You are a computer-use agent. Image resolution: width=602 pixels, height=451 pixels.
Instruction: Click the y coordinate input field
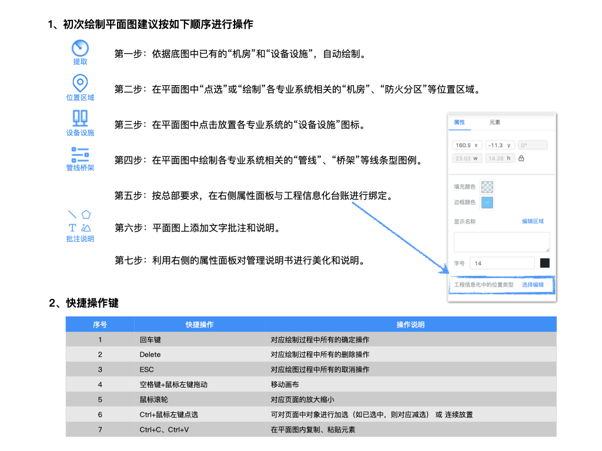pos(500,145)
